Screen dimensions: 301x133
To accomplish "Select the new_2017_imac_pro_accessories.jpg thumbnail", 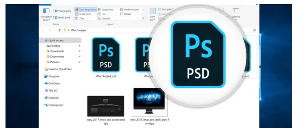I will [x=106, y=106].
